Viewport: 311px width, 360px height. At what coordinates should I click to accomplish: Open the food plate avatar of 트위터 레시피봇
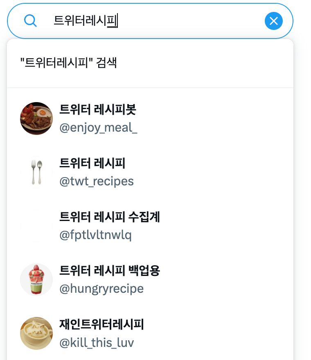pyautogui.click(x=36, y=118)
